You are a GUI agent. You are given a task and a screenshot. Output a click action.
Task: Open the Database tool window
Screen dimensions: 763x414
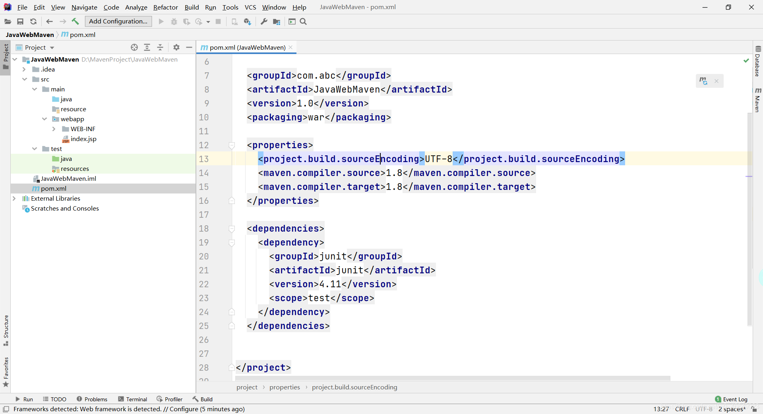(x=758, y=61)
